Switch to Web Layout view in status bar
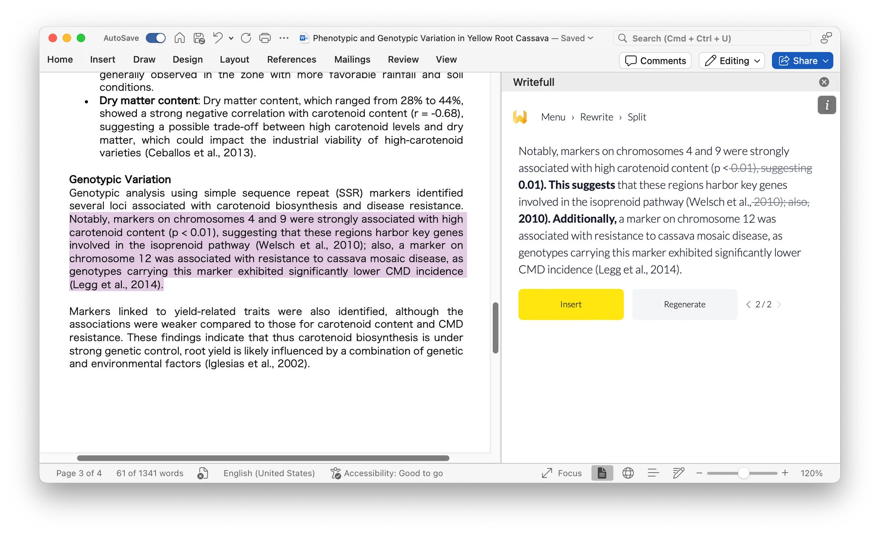The image size is (880, 535). click(628, 473)
